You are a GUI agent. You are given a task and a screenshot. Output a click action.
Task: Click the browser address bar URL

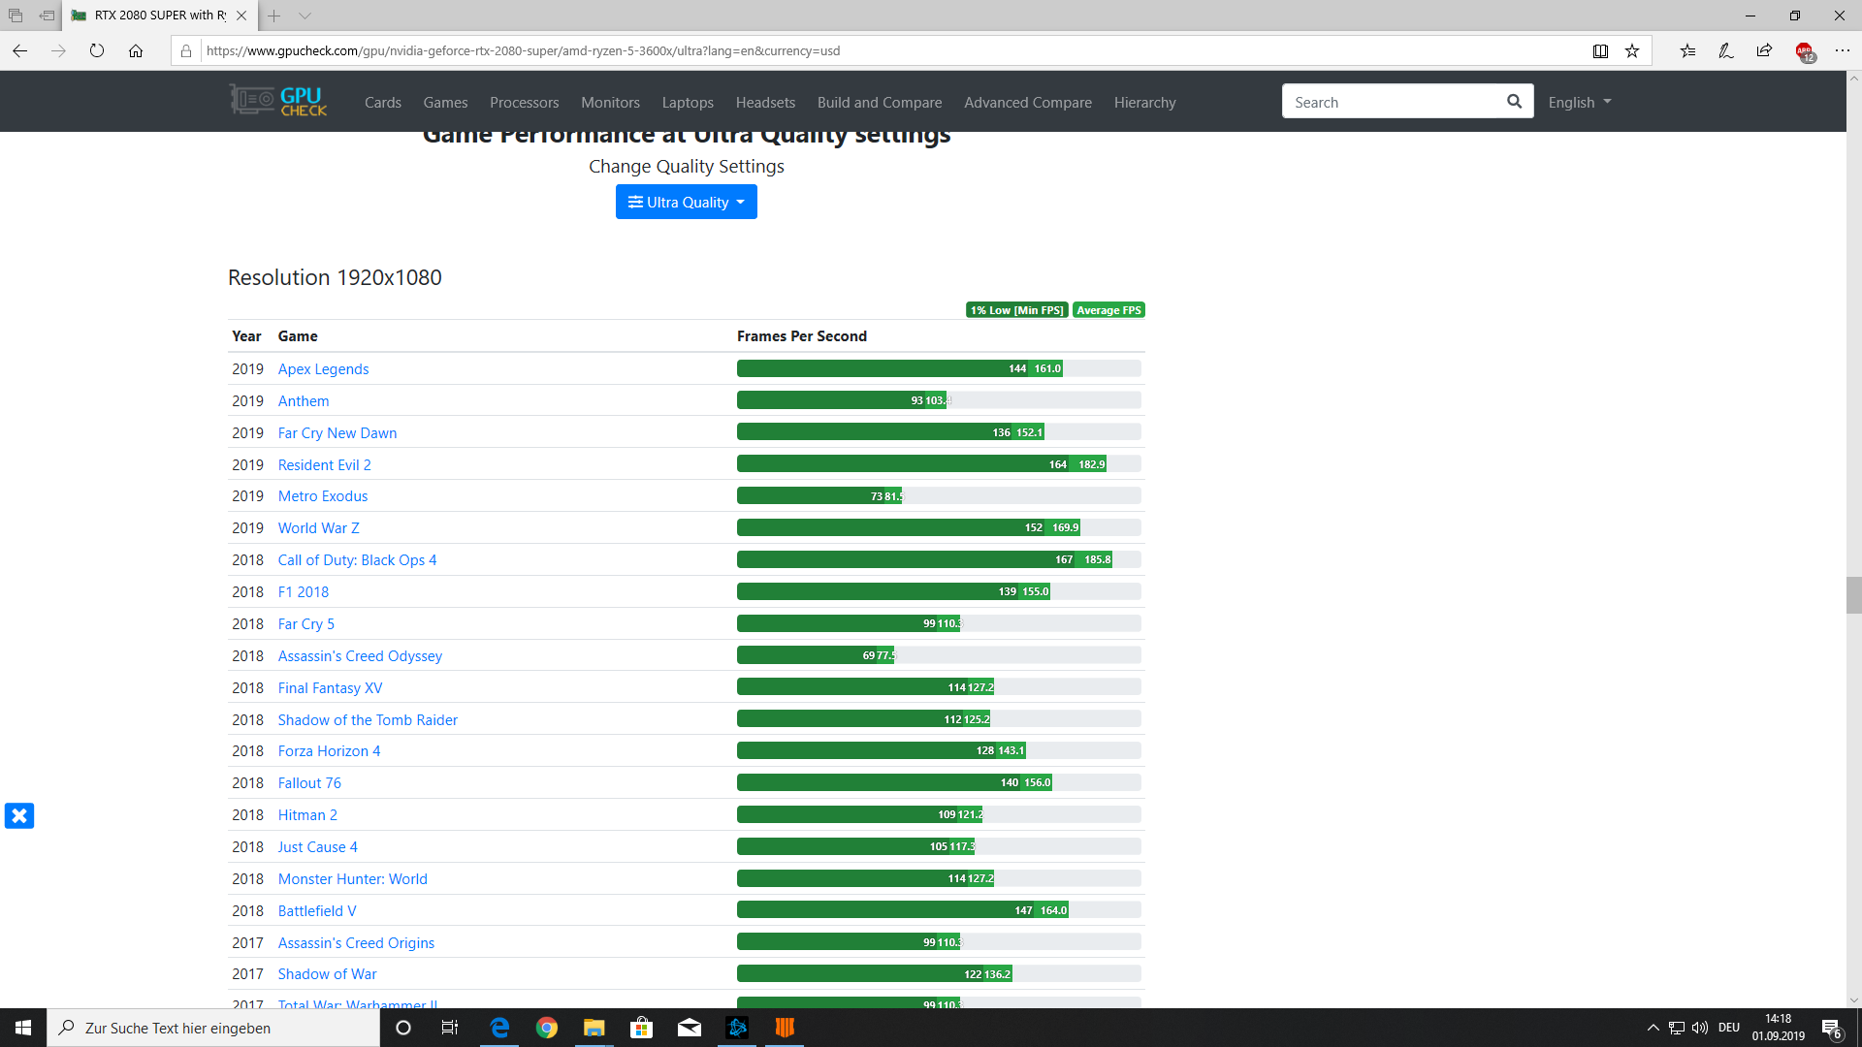click(x=523, y=51)
